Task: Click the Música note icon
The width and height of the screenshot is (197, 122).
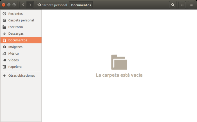Action: click(4, 54)
